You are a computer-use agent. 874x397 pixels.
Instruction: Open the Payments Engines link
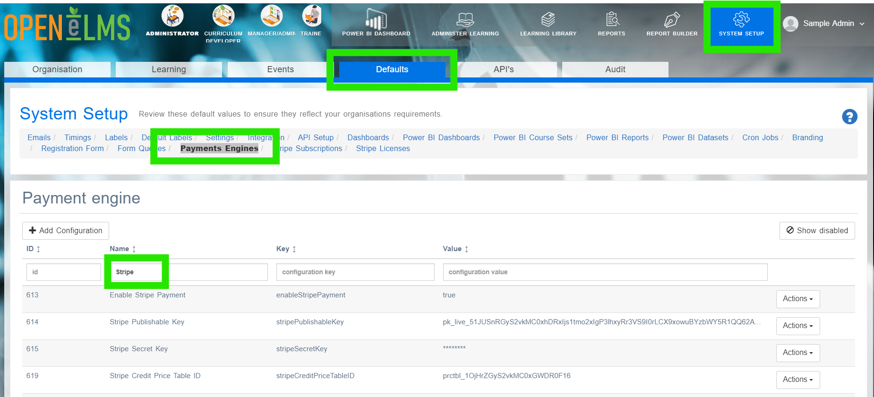[x=219, y=149]
